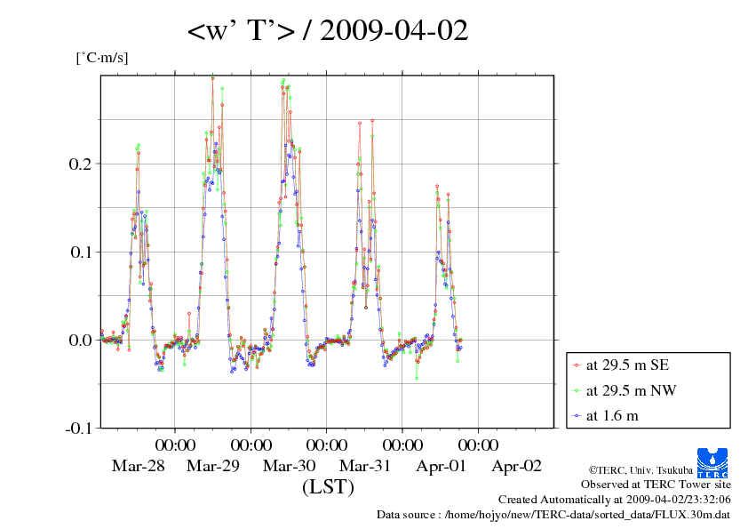The width and height of the screenshot is (748, 529).
Task: Click the blue legend marker for 1.6 m
Action: (x=577, y=416)
